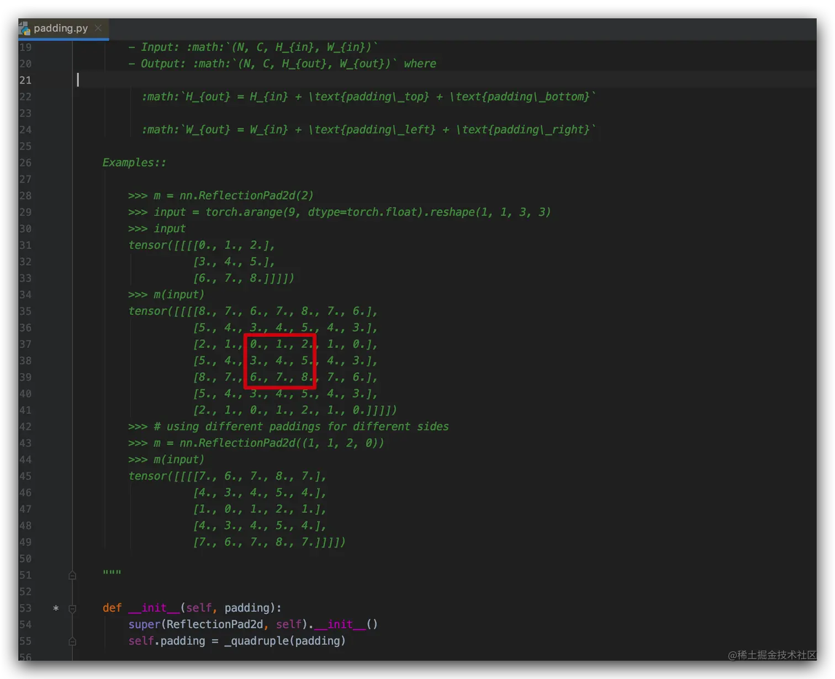The height and width of the screenshot is (679, 835).
Task: Click 'def __init__(self, padding):' definition
Action: pyautogui.click(x=192, y=608)
